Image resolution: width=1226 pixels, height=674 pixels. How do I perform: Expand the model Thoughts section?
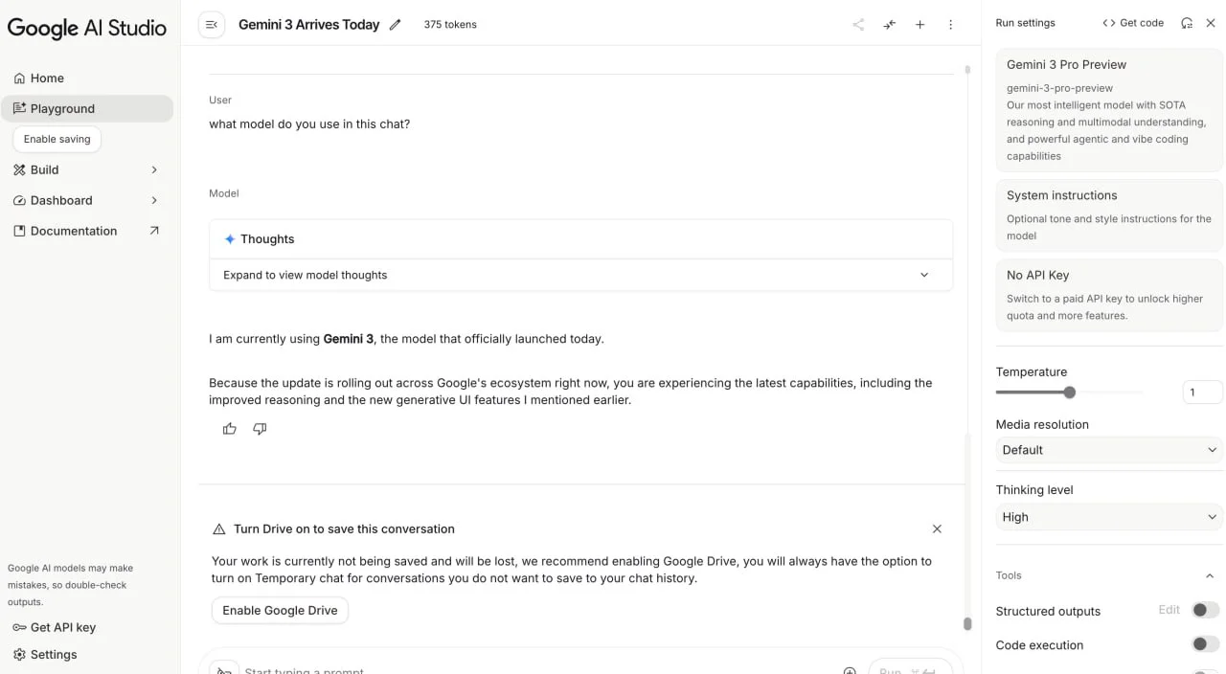click(580, 275)
